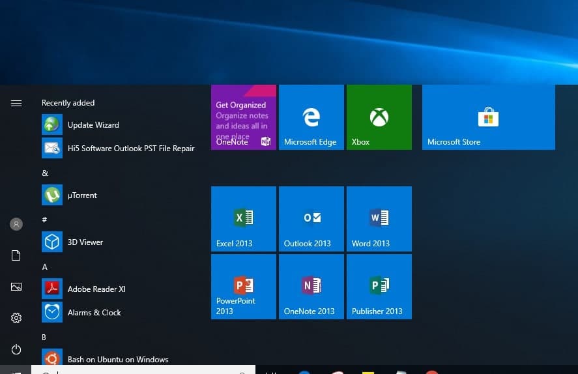Click the '#' app list letter header
The width and height of the screenshot is (578, 374).
click(44, 220)
